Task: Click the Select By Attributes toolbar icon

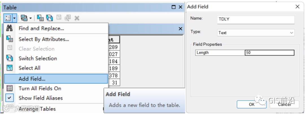Action: click(40, 18)
